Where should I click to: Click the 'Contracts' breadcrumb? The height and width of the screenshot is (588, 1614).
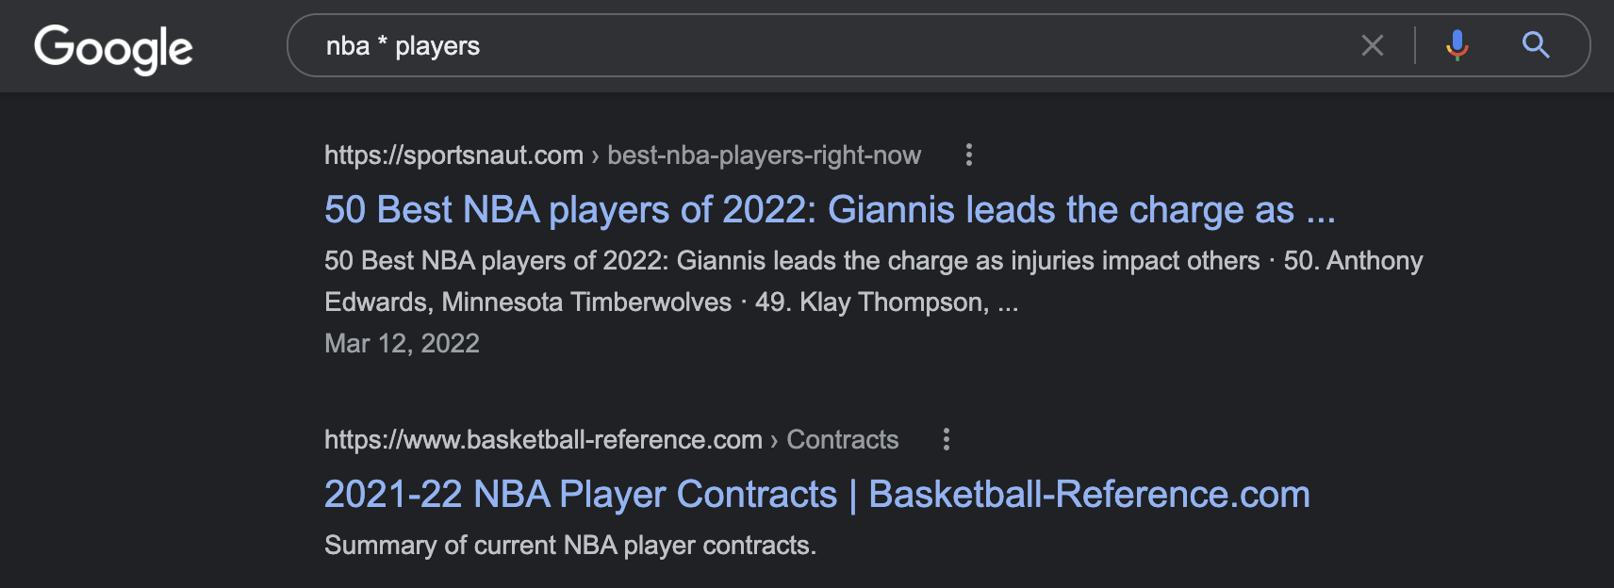[x=843, y=440]
